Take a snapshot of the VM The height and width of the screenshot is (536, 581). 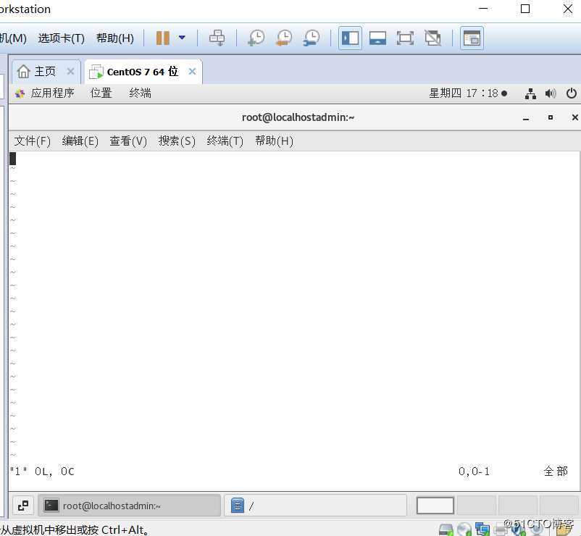point(256,38)
